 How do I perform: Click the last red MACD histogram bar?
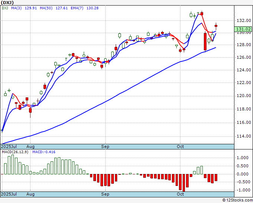(216, 177)
